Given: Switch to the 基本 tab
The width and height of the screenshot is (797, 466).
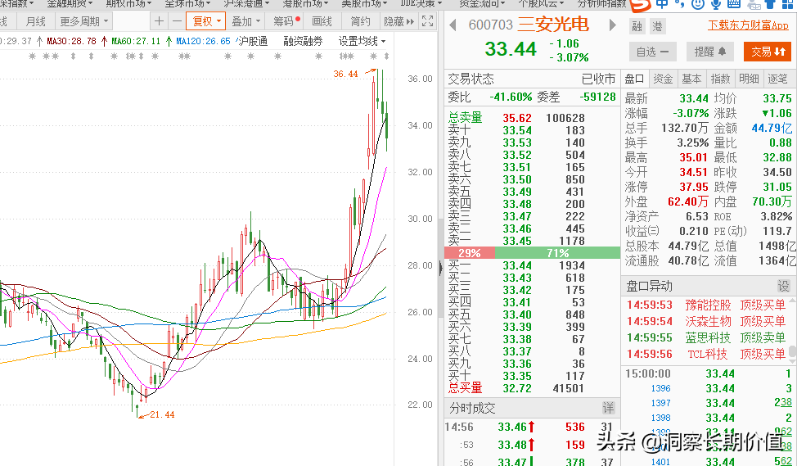Looking at the screenshot, I should pyautogui.click(x=691, y=79).
